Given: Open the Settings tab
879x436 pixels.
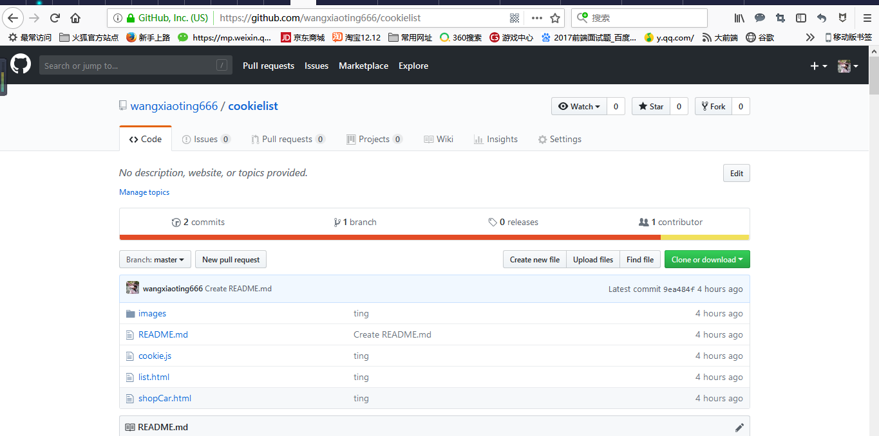Looking at the screenshot, I should 560,139.
